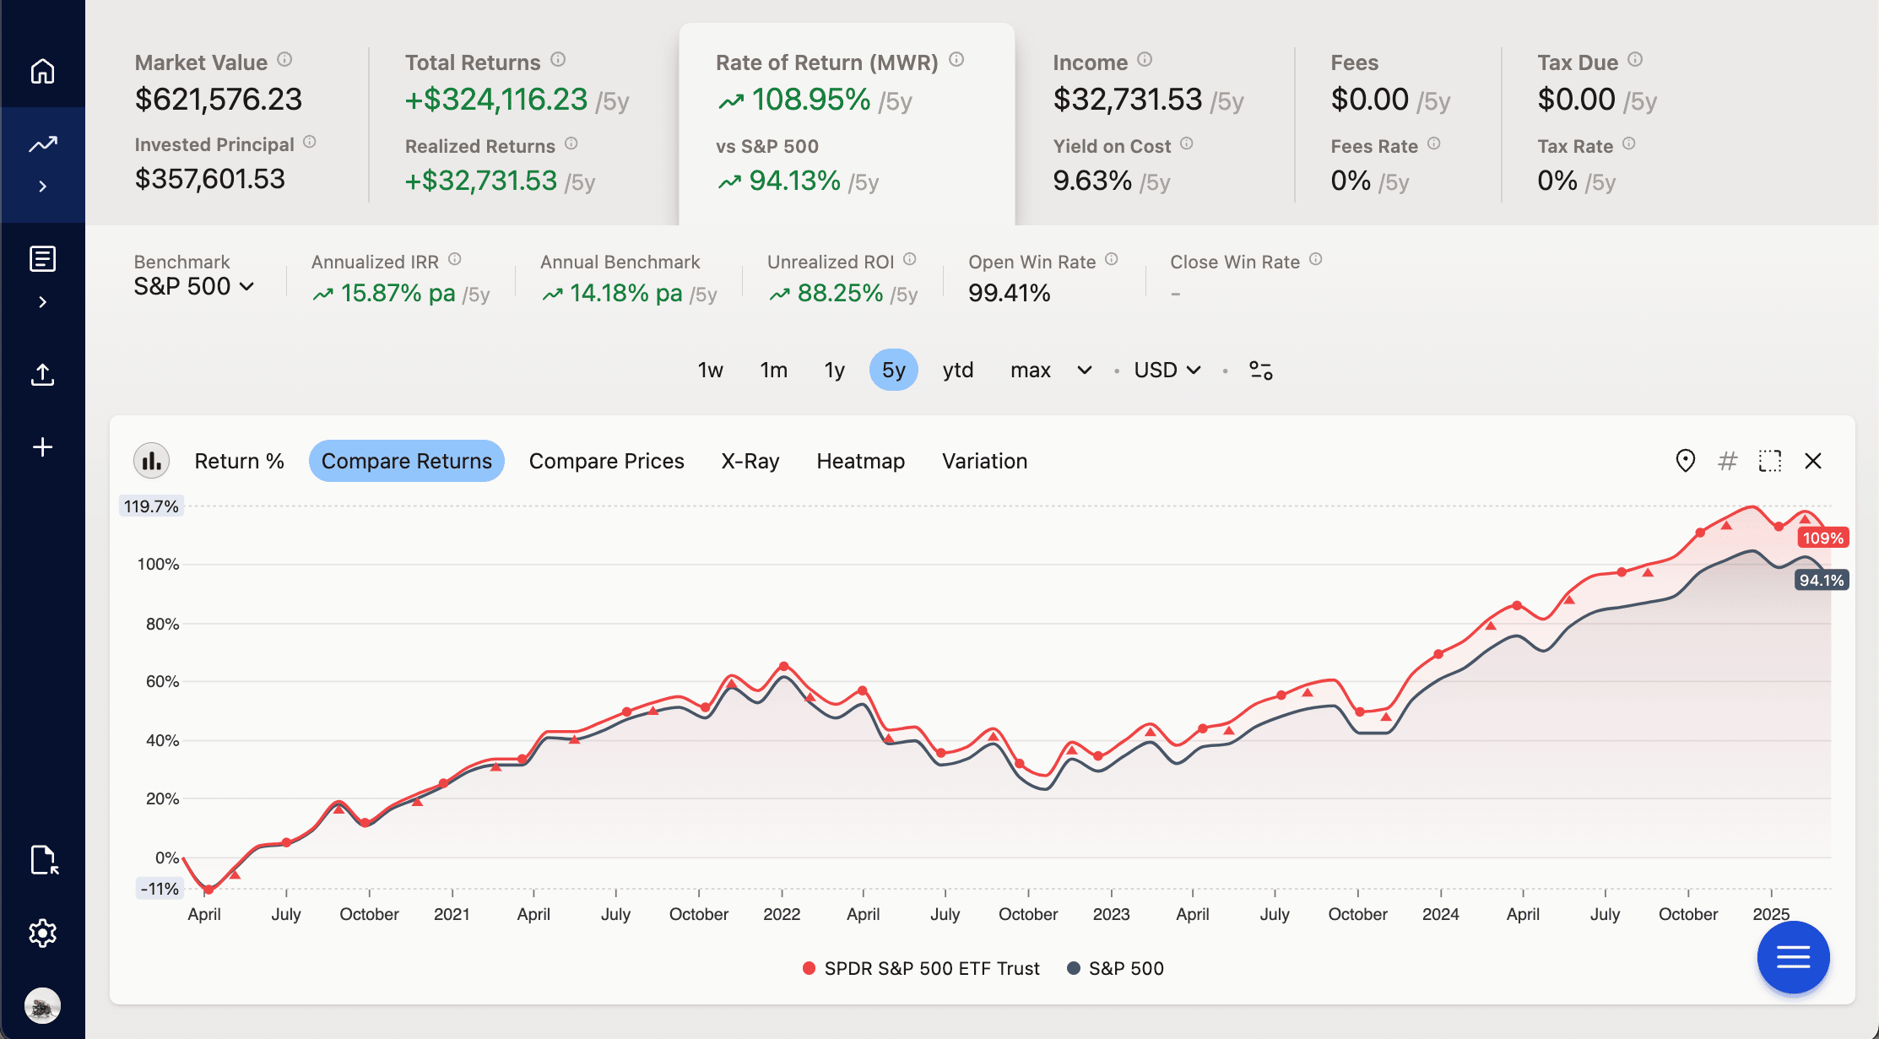This screenshot has width=1879, height=1039.
Task: Switch to the X-Ray tab
Action: (750, 461)
